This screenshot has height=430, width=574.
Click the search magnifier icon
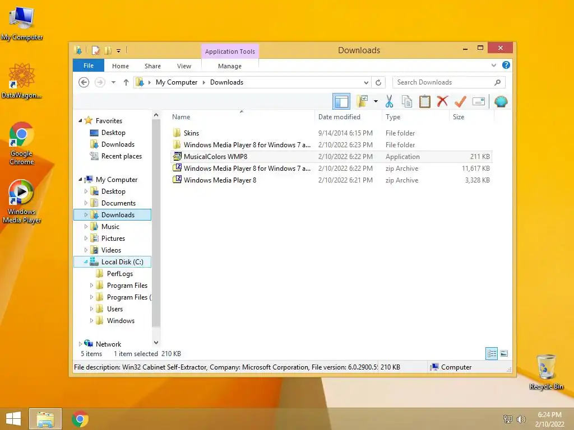[x=498, y=82]
